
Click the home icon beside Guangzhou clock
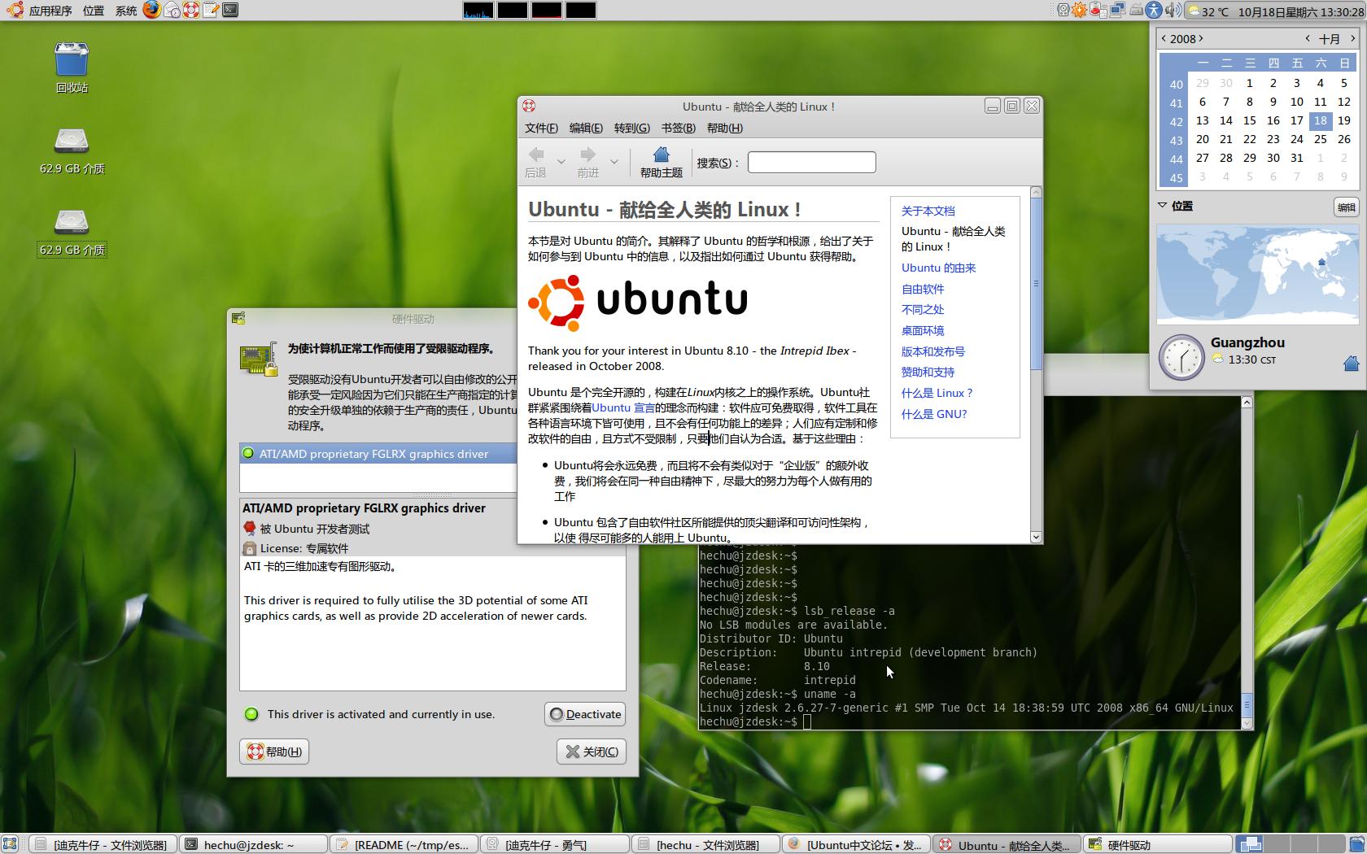pyautogui.click(x=1351, y=363)
